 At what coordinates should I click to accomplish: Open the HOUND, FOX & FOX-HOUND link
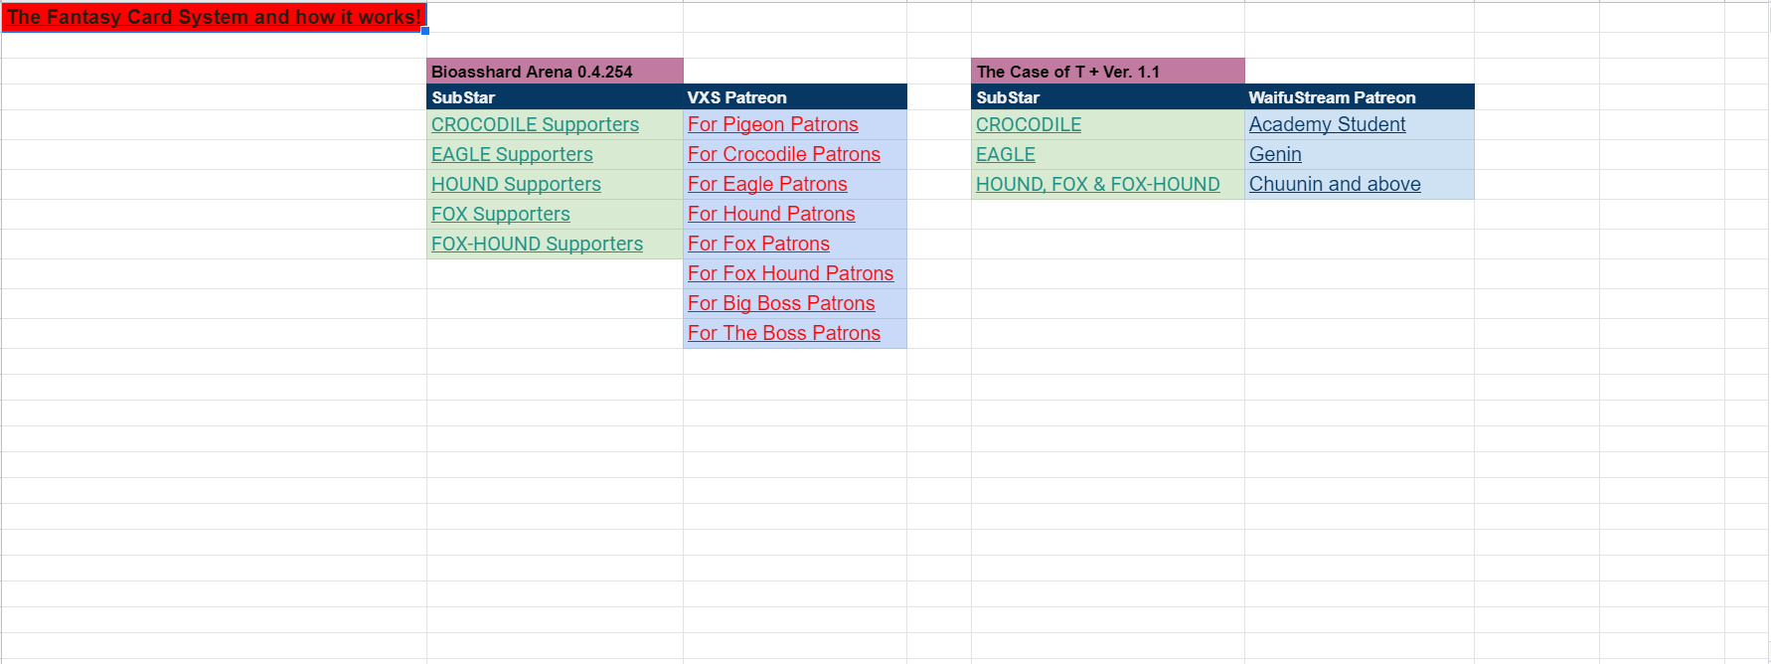point(1097,185)
